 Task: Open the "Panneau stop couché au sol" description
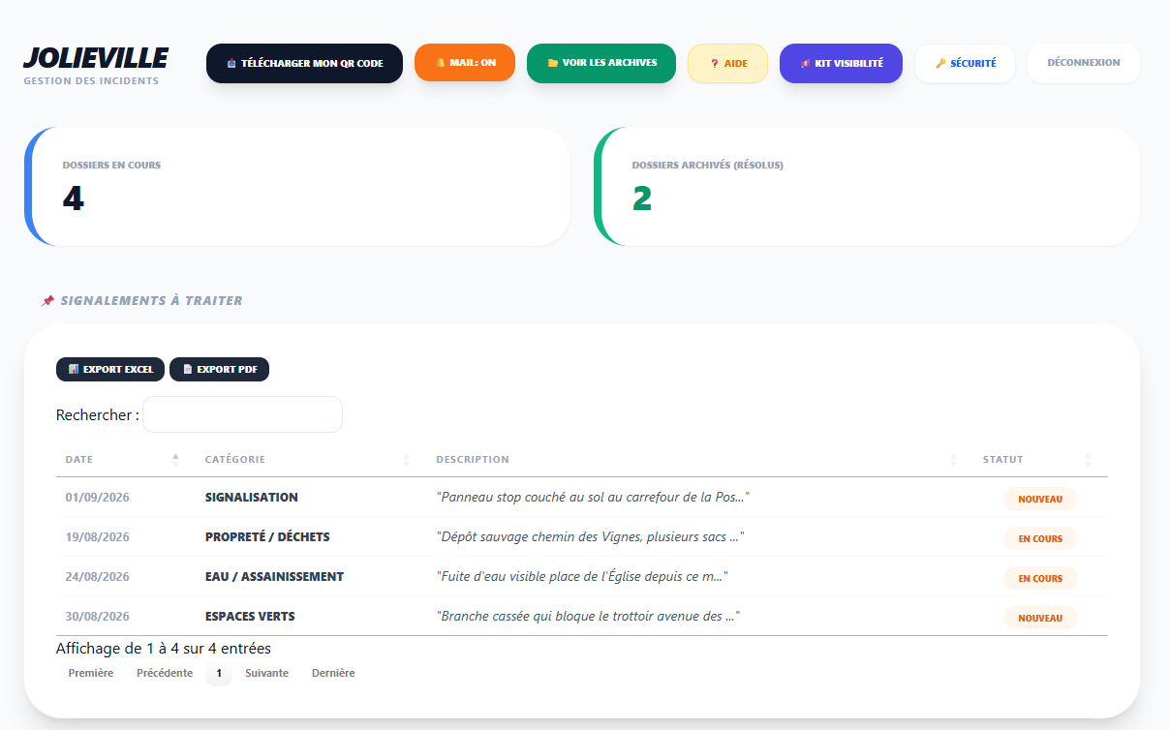click(x=593, y=498)
